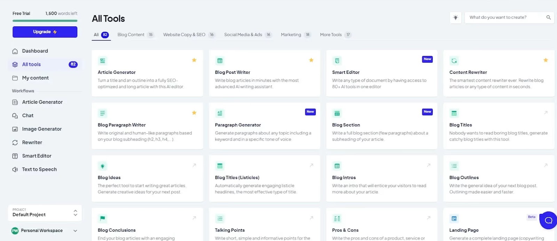Click the New badge on Smart Editor card
Image resolution: width=557 pixels, height=241 pixels.
pos(427,59)
